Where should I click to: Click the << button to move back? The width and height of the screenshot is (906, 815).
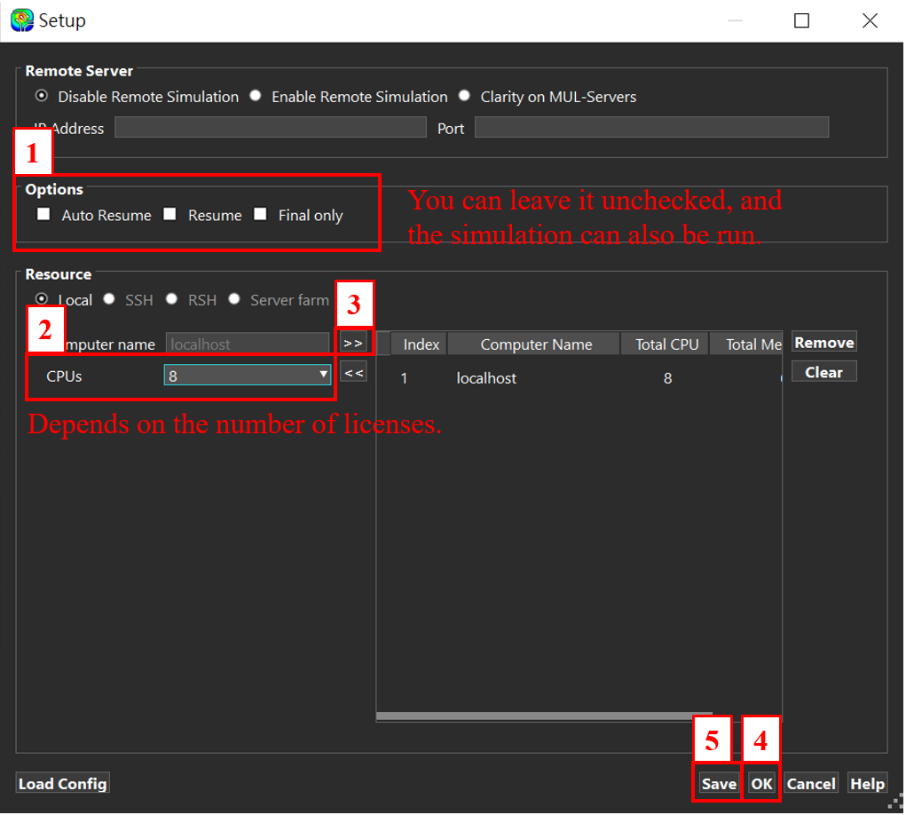click(353, 373)
